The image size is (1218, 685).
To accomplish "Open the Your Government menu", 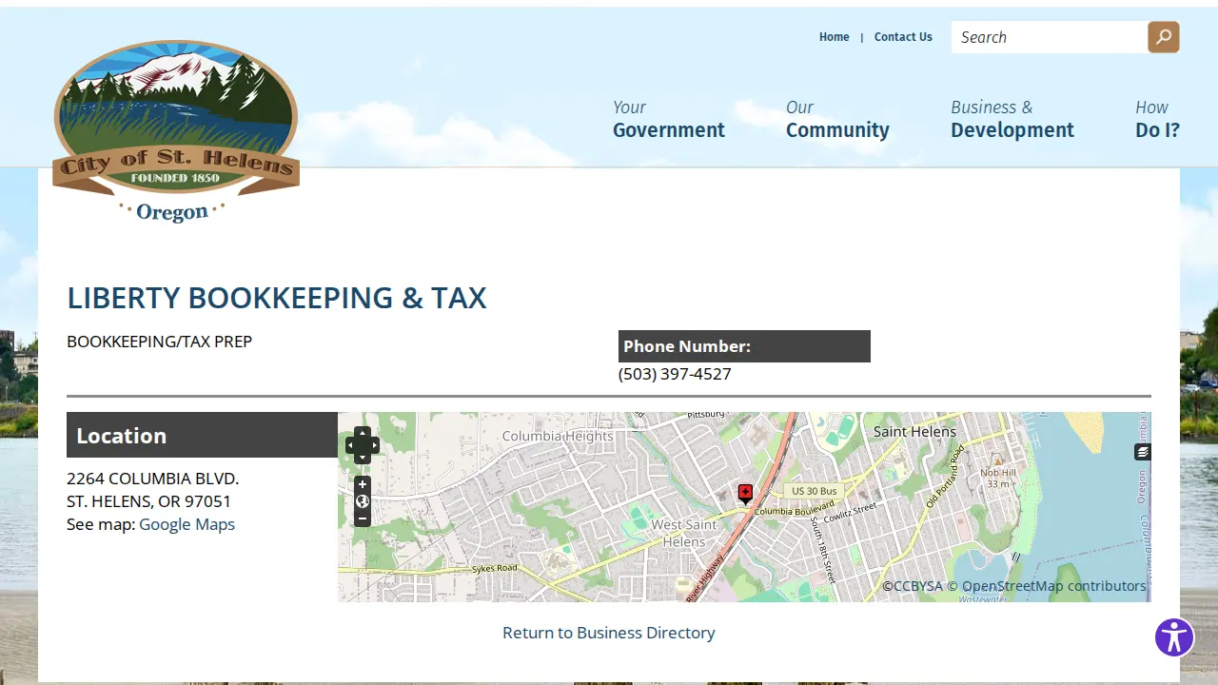I will coord(669,120).
